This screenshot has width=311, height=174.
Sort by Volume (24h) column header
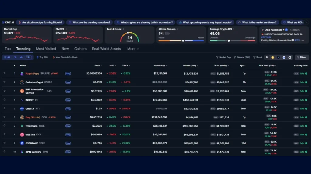pyautogui.click(x=190, y=66)
